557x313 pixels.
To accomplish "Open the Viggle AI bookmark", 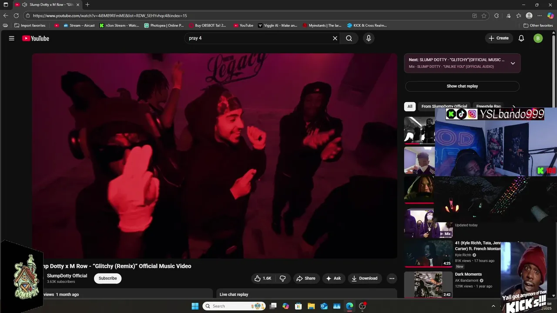I will [x=278, y=25].
